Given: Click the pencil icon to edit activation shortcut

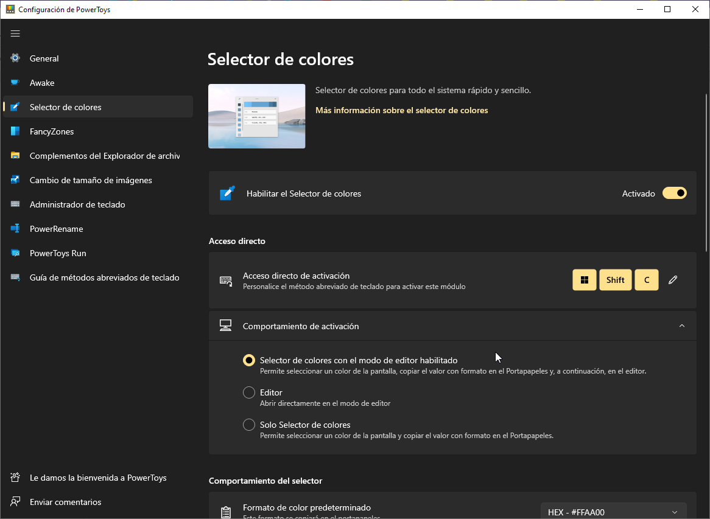Looking at the screenshot, I should pos(672,279).
